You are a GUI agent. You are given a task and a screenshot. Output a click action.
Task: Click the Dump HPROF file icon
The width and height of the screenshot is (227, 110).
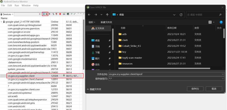click(x=47, y=14)
